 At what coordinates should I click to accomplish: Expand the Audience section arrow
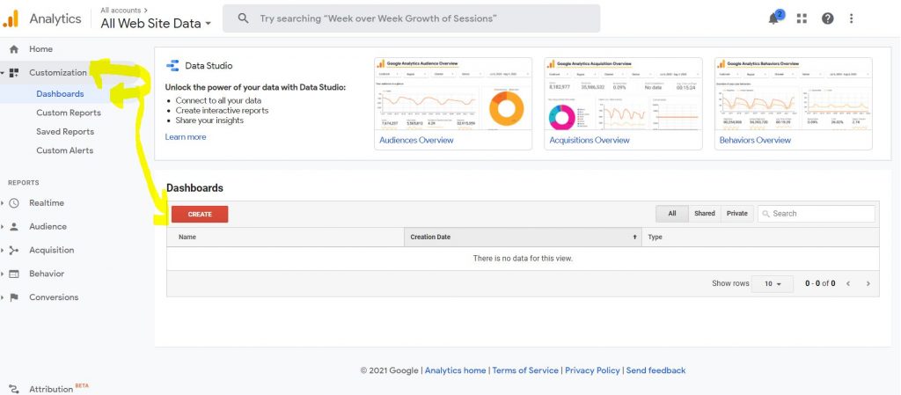[x=3, y=227]
